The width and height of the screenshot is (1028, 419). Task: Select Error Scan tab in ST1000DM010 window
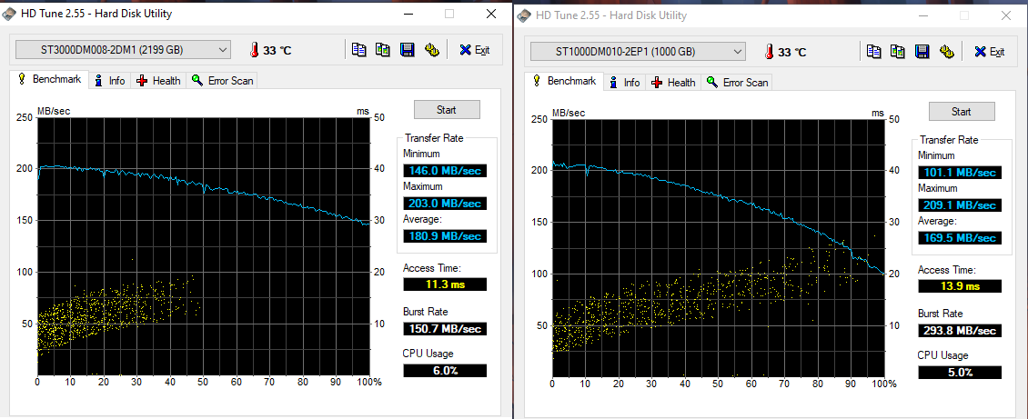[x=737, y=83]
